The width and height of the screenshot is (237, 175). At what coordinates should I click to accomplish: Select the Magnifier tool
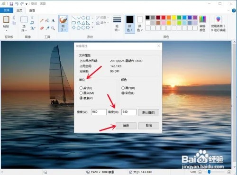[x=53, y=28]
